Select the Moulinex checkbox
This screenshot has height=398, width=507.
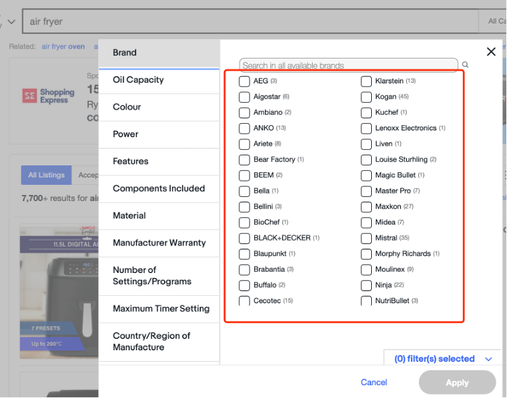(x=366, y=270)
